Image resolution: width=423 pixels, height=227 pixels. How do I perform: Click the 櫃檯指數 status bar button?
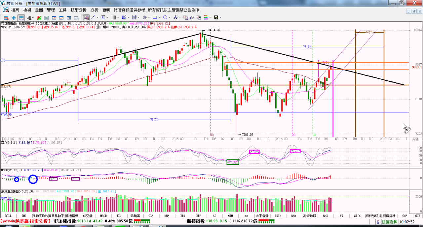389,222
